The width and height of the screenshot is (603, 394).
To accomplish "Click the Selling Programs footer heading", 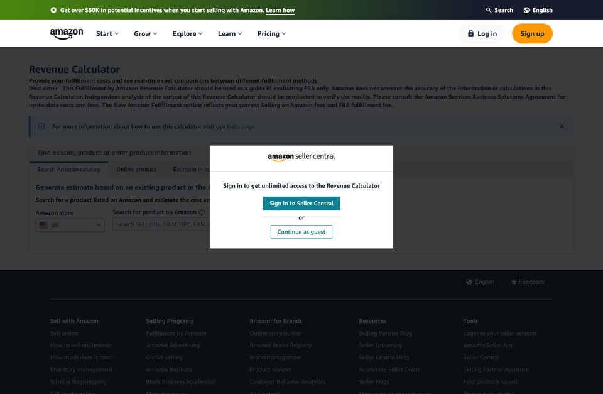I will tap(170, 321).
